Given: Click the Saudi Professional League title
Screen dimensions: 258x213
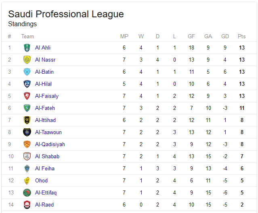Looking at the screenshot, I should click(x=66, y=14).
